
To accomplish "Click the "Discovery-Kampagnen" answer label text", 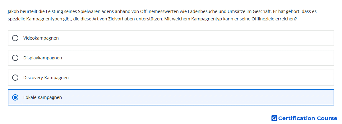I will [46, 78].
